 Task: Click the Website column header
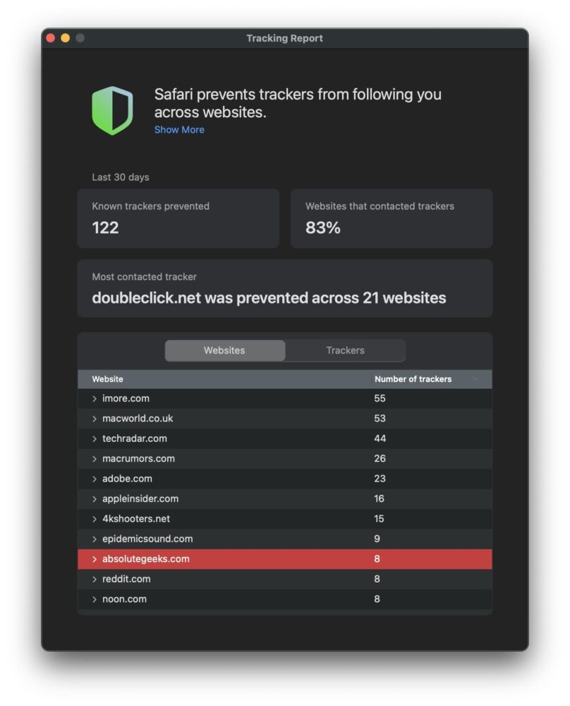(107, 379)
